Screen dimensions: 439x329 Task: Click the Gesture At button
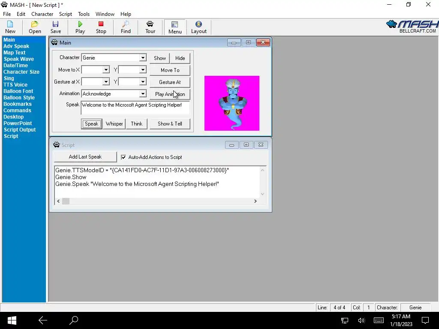170,82
